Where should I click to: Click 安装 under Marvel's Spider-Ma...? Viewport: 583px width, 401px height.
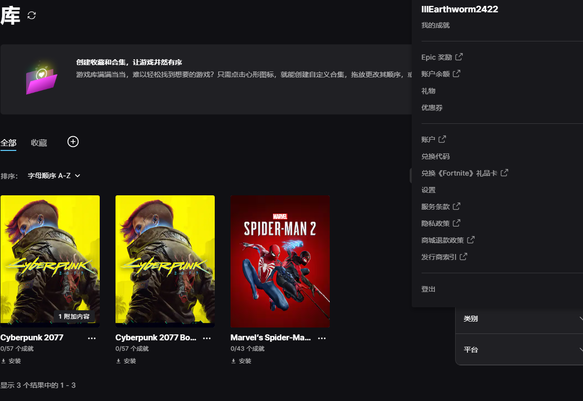[x=245, y=361]
